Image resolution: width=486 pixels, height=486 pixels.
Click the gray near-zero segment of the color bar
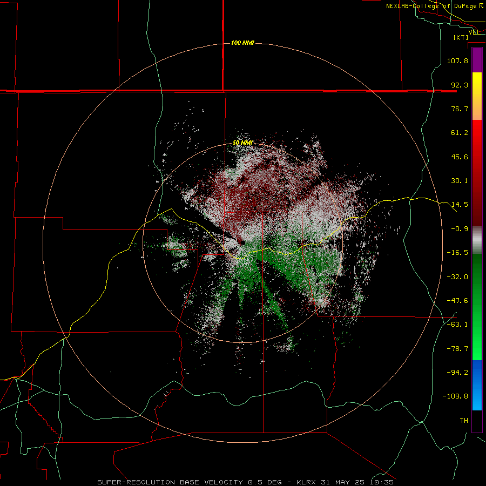pos(477,240)
